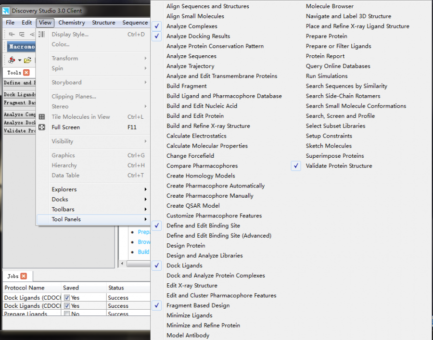Enable Molecule Browser tool panel
Image resolution: width=433 pixels, height=340 pixels.
[330, 6]
